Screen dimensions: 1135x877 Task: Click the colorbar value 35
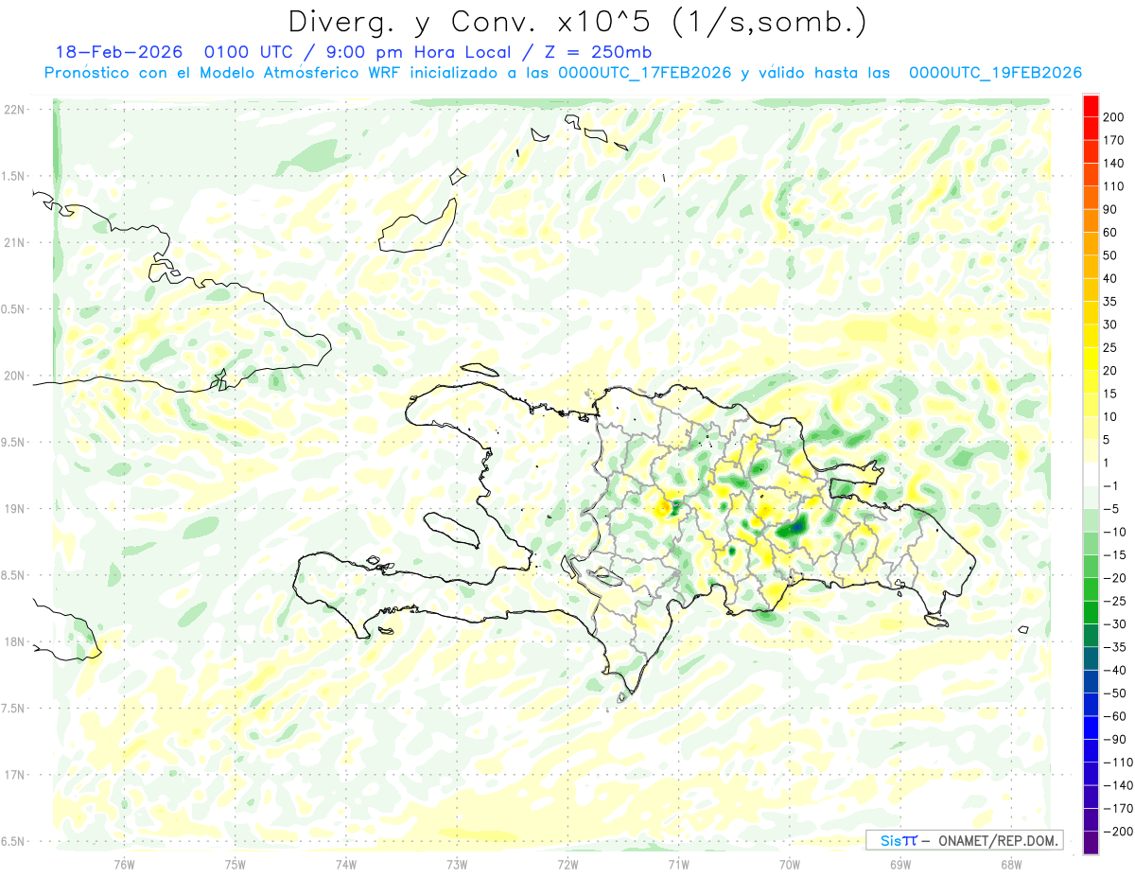1110,302
